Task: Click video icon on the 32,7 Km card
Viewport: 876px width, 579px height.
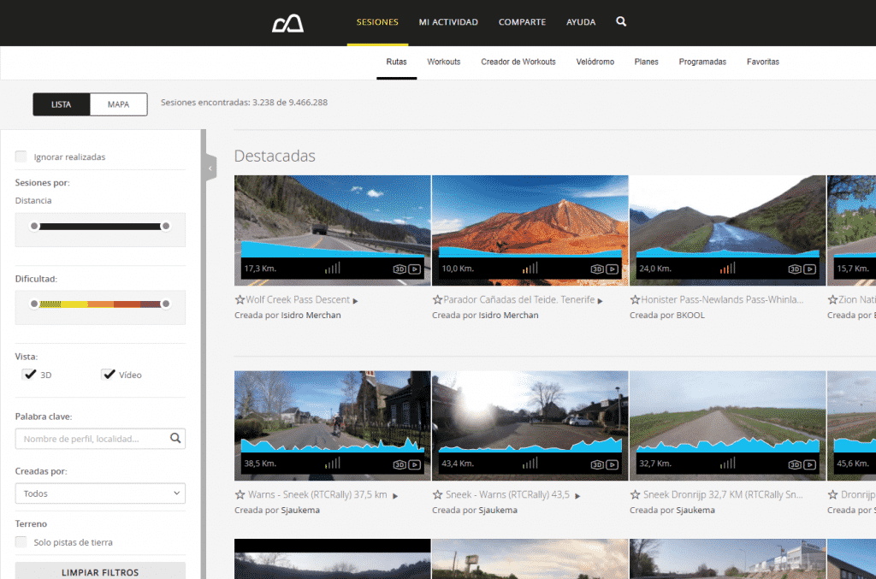Action: [x=810, y=464]
